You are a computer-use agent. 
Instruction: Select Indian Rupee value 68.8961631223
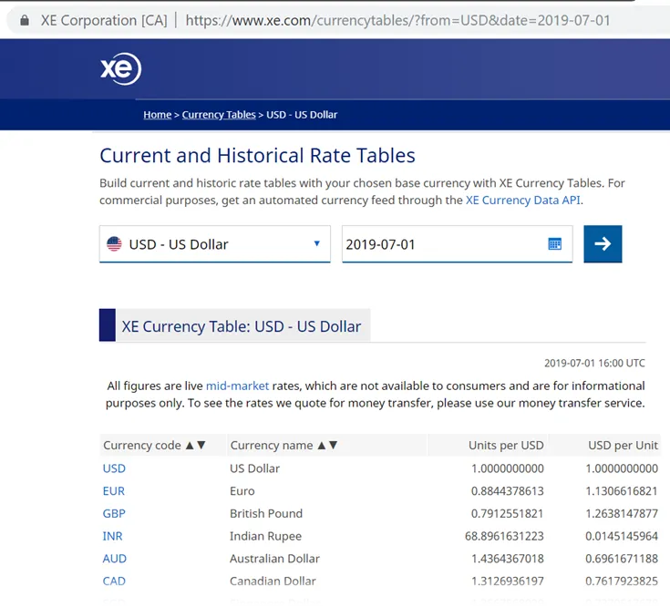click(504, 536)
